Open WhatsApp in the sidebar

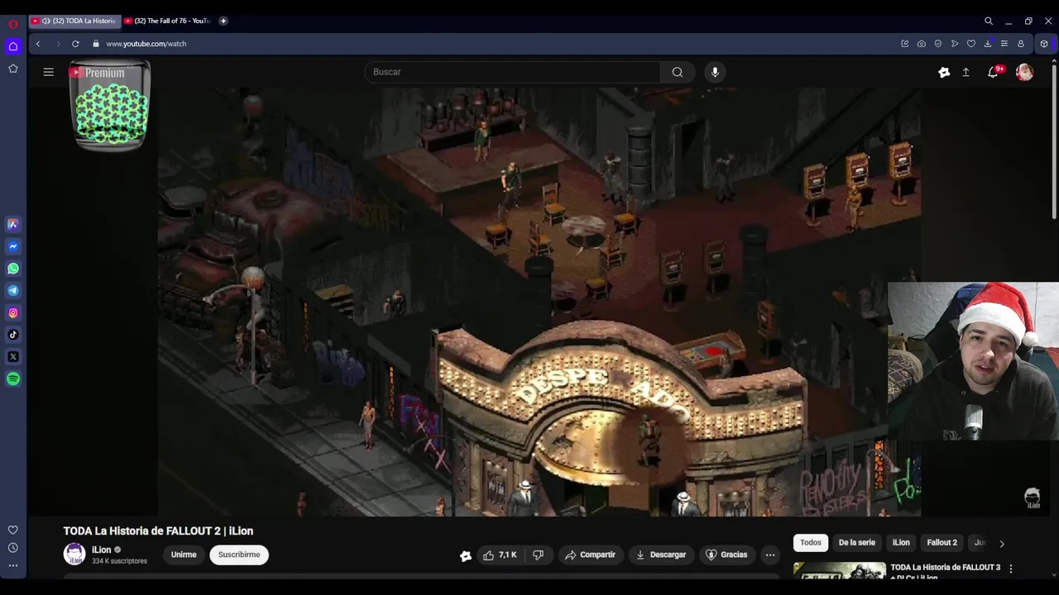pos(13,269)
